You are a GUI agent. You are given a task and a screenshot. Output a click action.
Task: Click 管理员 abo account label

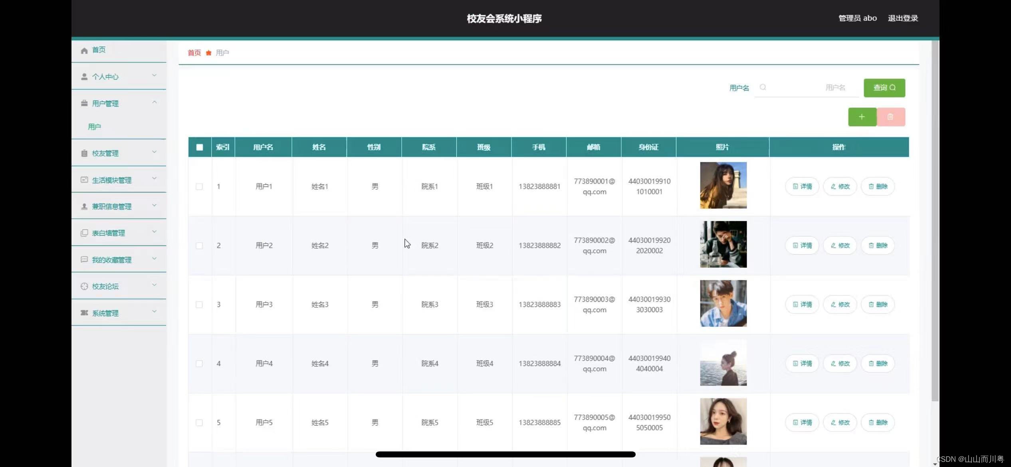point(858,18)
